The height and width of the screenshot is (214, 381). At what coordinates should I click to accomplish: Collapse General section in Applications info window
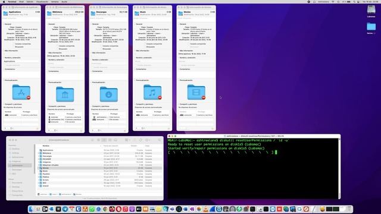[4, 24]
